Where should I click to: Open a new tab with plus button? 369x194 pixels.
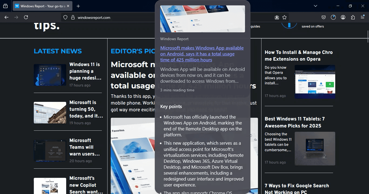point(78,6)
